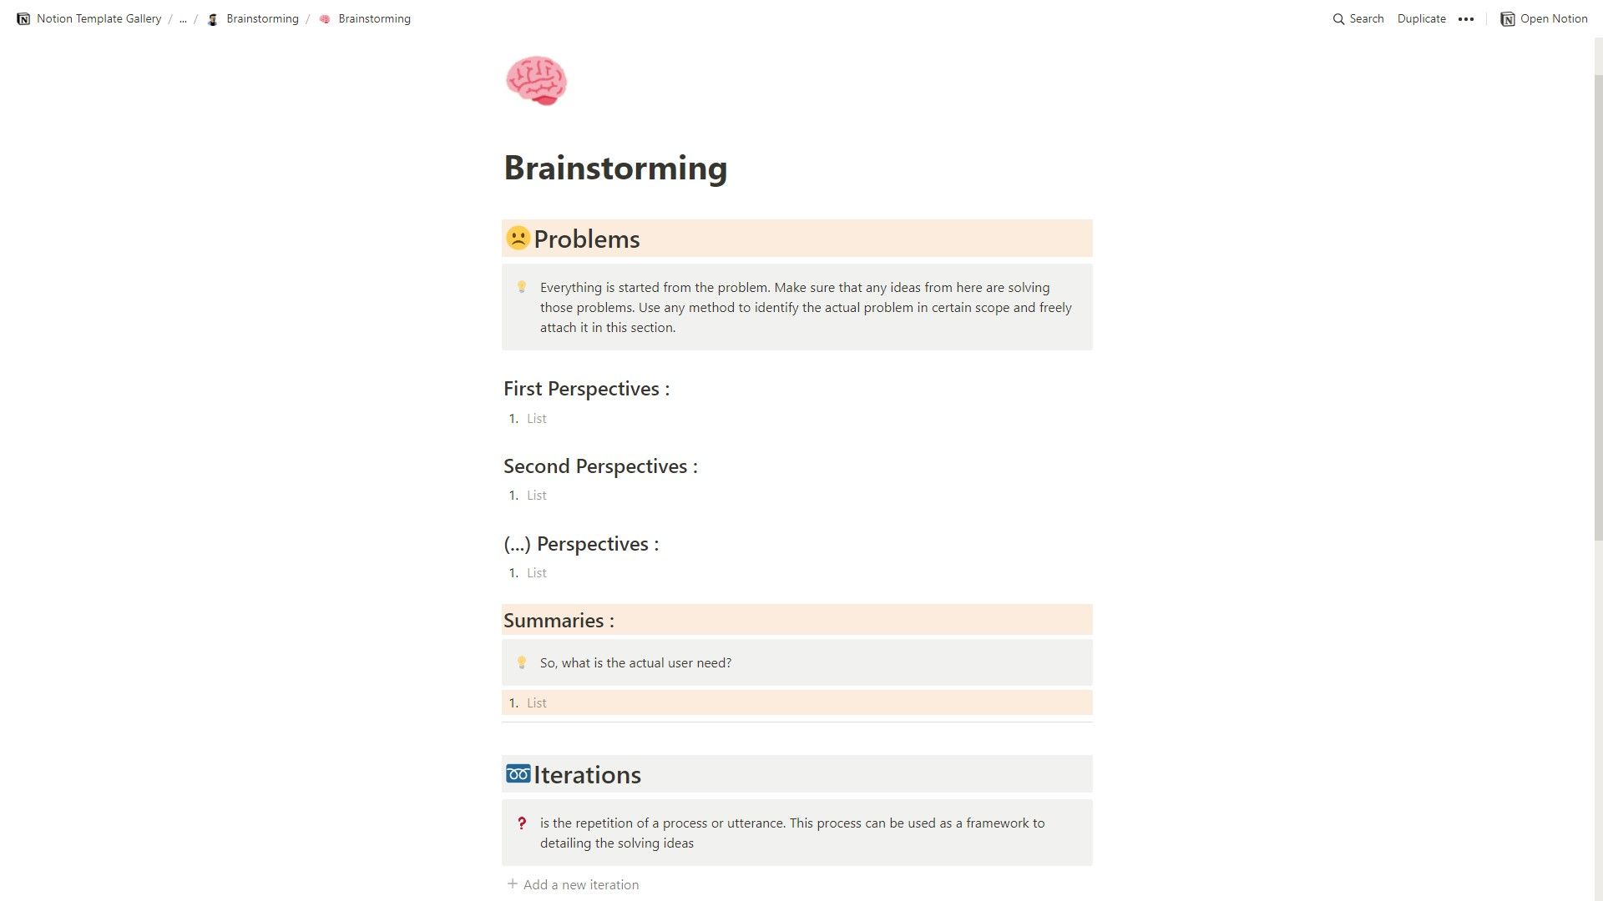Click the Second Perspectives list field
The height and width of the screenshot is (901, 1603).
pos(536,495)
